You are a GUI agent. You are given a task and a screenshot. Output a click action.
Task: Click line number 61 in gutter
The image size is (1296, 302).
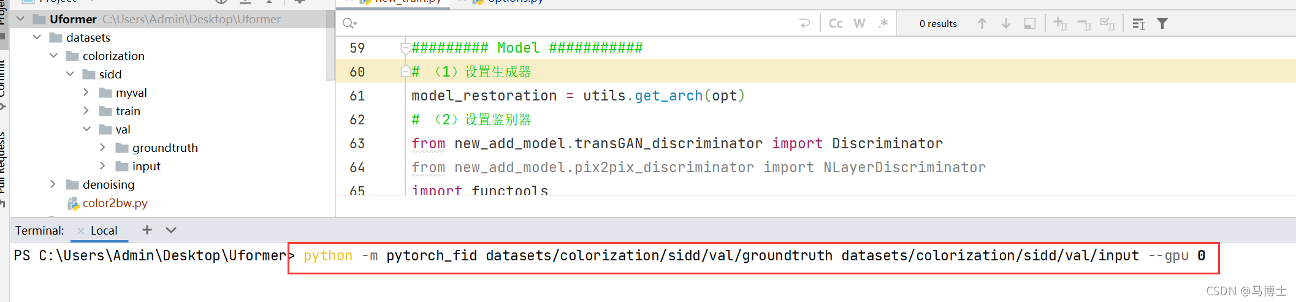(x=357, y=96)
